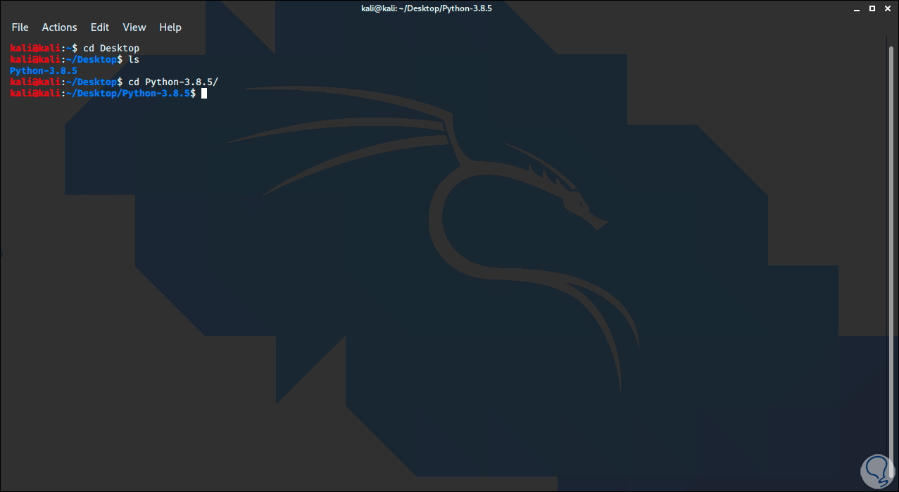Open the View menu
This screenshot has width=899, height=492.
134,27
